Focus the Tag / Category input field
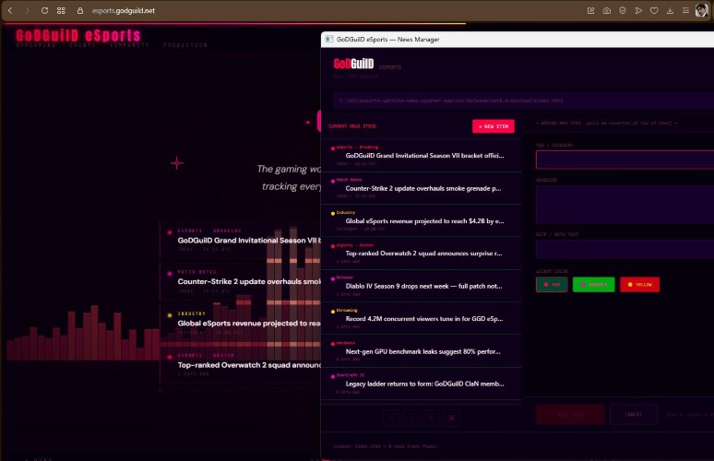Image resolution: width=714 pixels, height=461 pixels. pos(625,160)
